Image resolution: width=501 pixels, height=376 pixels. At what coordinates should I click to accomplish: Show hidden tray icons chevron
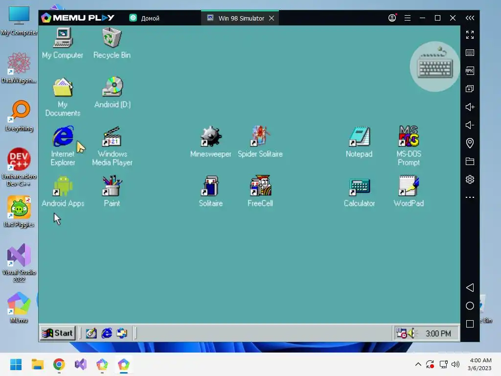[418, 364]
